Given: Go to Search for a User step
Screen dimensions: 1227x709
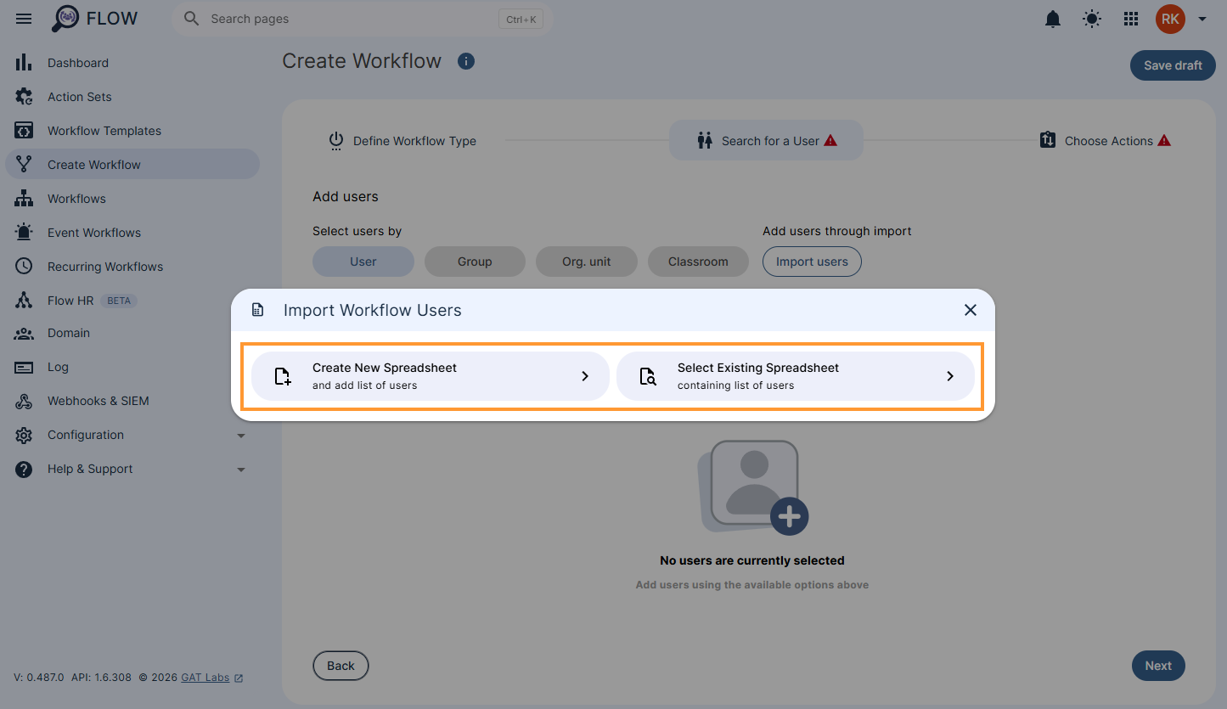Looking at the screenshot, I should pos(767,140).
